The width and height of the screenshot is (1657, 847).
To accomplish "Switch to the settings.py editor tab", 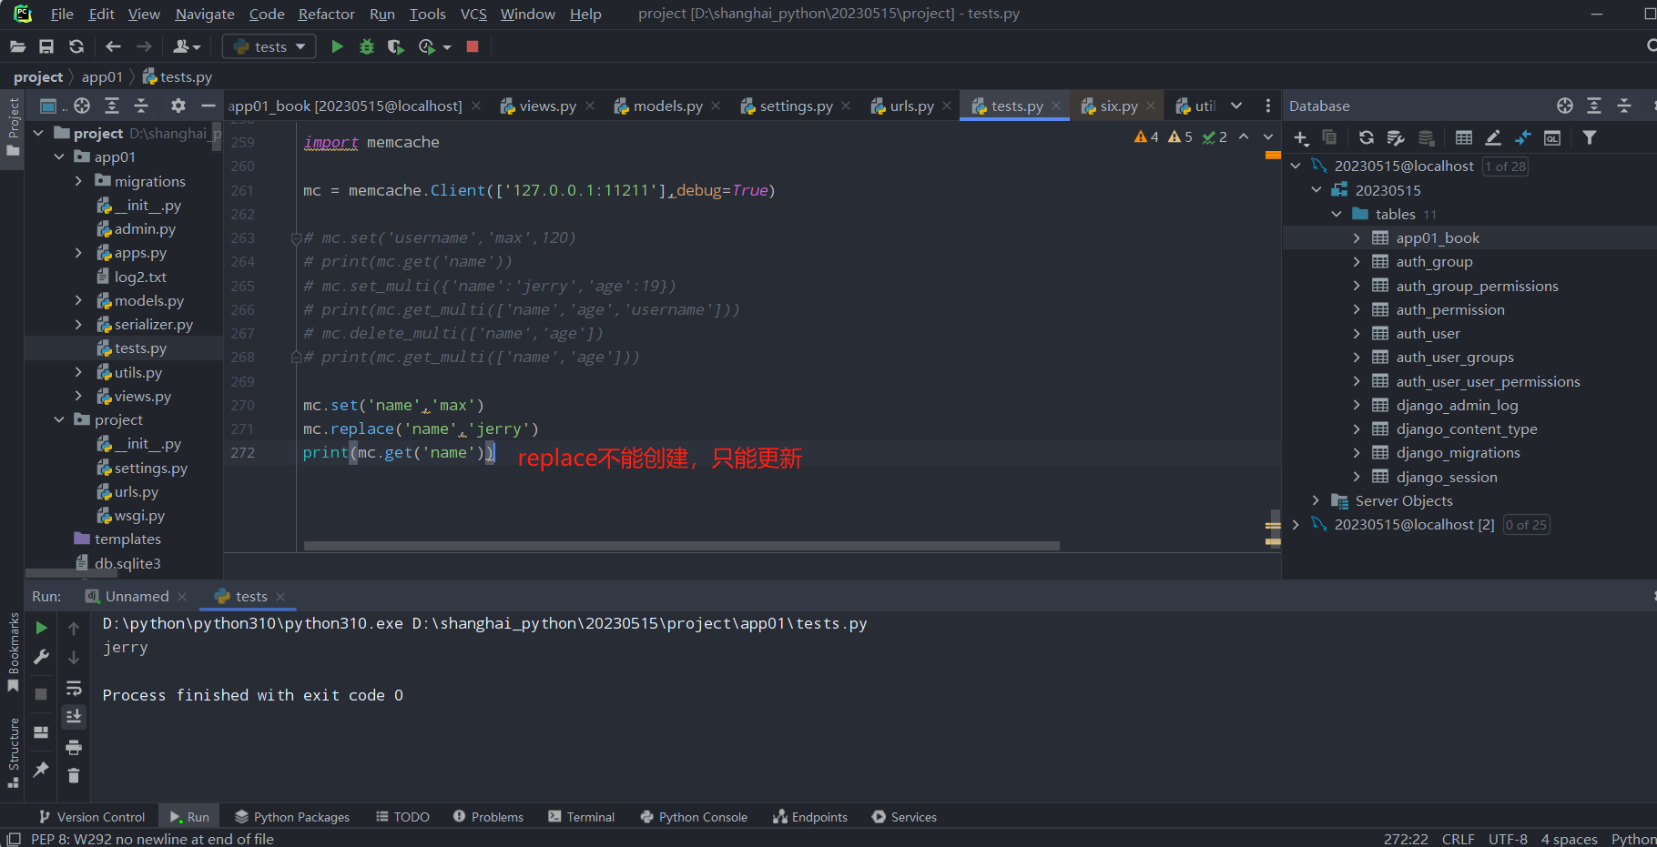I will 795,106.
